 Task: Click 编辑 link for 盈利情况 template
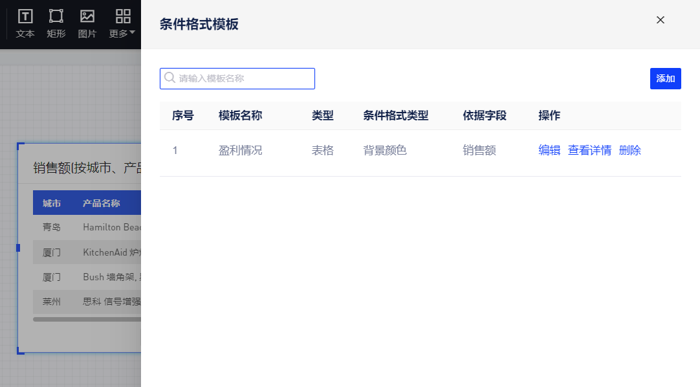coord(549,150)
